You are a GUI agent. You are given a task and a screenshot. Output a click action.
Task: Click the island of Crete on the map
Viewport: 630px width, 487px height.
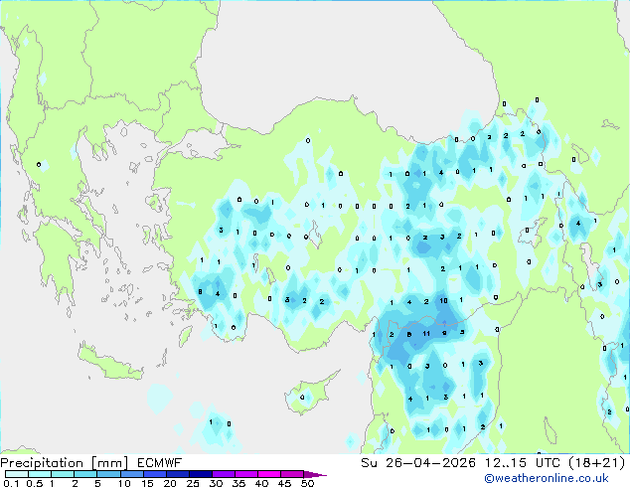tap(111, 362)
